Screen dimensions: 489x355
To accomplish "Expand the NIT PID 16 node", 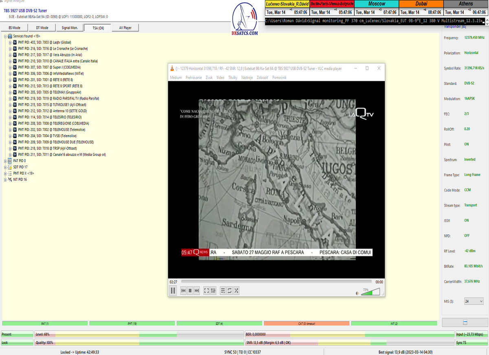I will (5, 180).
